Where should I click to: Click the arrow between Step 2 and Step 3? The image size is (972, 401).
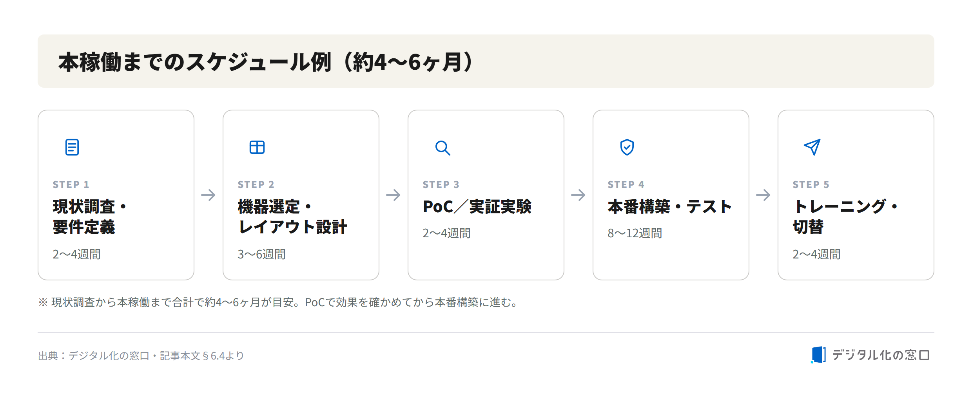pos(393,195)
